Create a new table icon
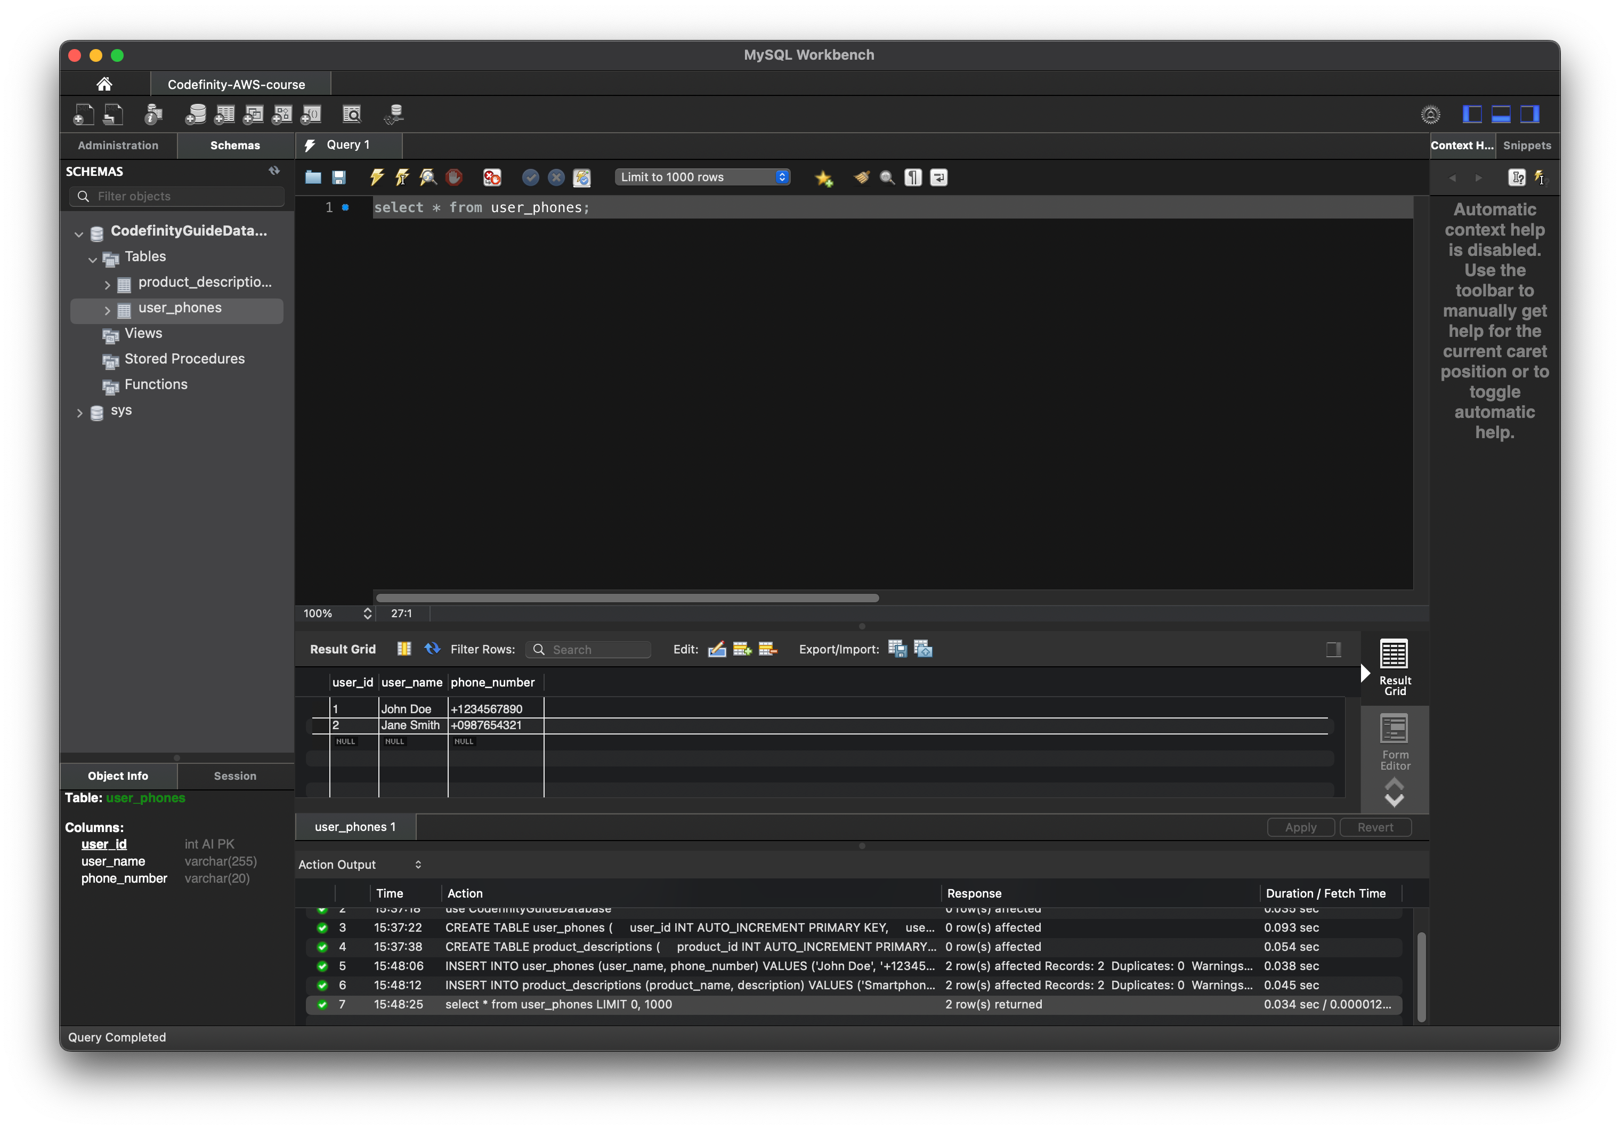Image resolution: width=1620 pixels, height=1130 pixels. click(x=224, y=115)
